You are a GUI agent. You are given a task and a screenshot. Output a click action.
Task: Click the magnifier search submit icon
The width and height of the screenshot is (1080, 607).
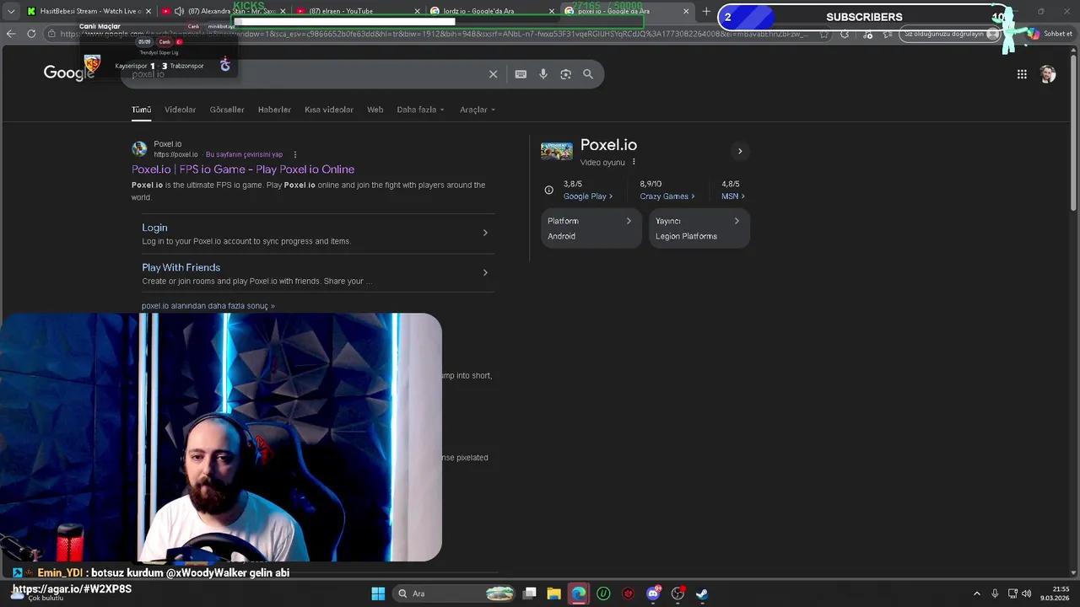point(588,74)
